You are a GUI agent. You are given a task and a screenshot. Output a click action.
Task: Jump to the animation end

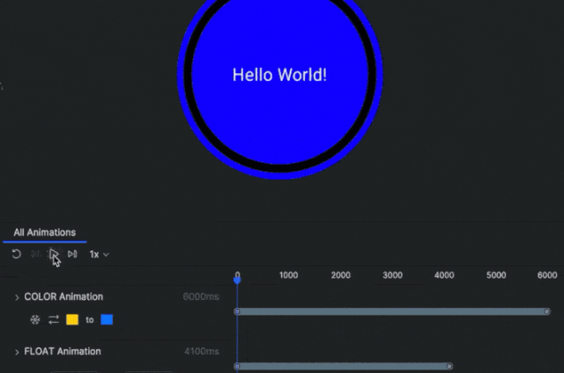point(72,254)
